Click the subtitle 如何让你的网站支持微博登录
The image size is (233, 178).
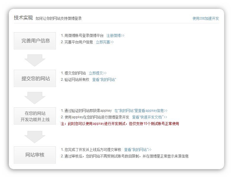click(x=58, y=18)
